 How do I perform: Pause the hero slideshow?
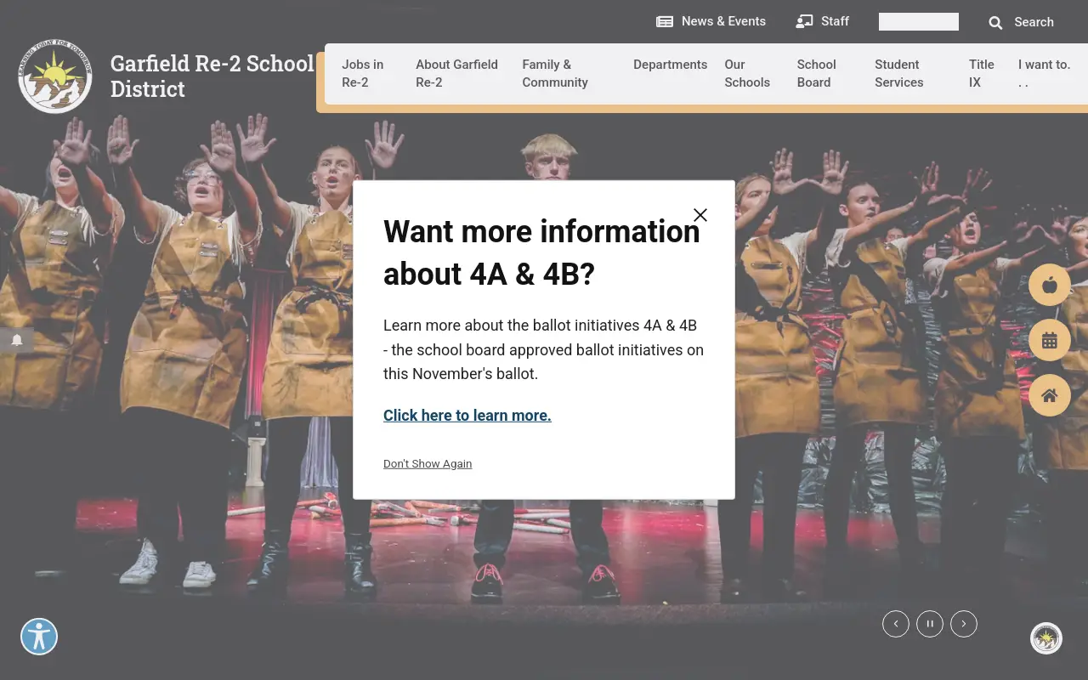(930, 624)
